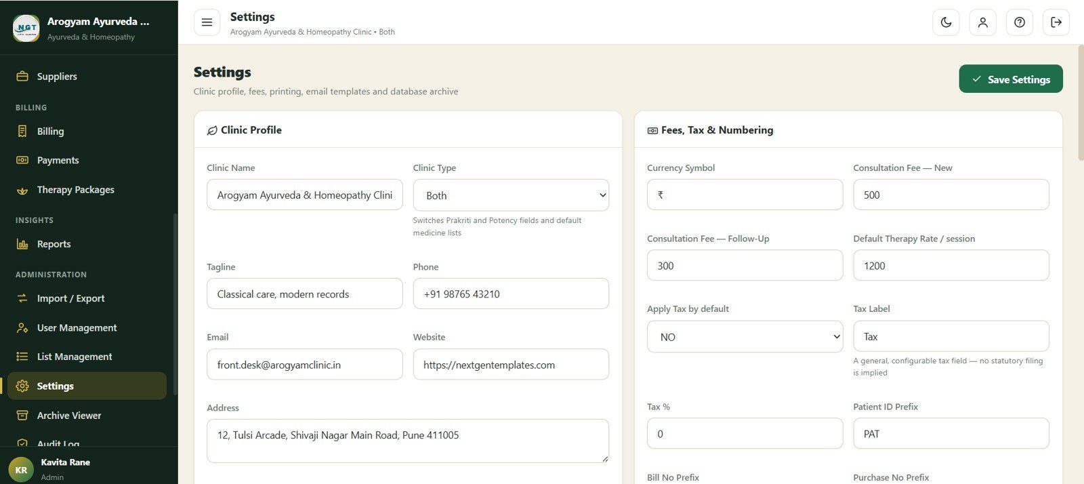Viewport: 1084px width, 484px height.
Task: Open user profile icon in top bar
Action: (x=983, y=22)
